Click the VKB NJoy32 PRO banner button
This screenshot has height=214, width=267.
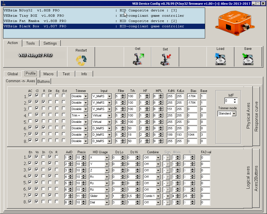35,55
